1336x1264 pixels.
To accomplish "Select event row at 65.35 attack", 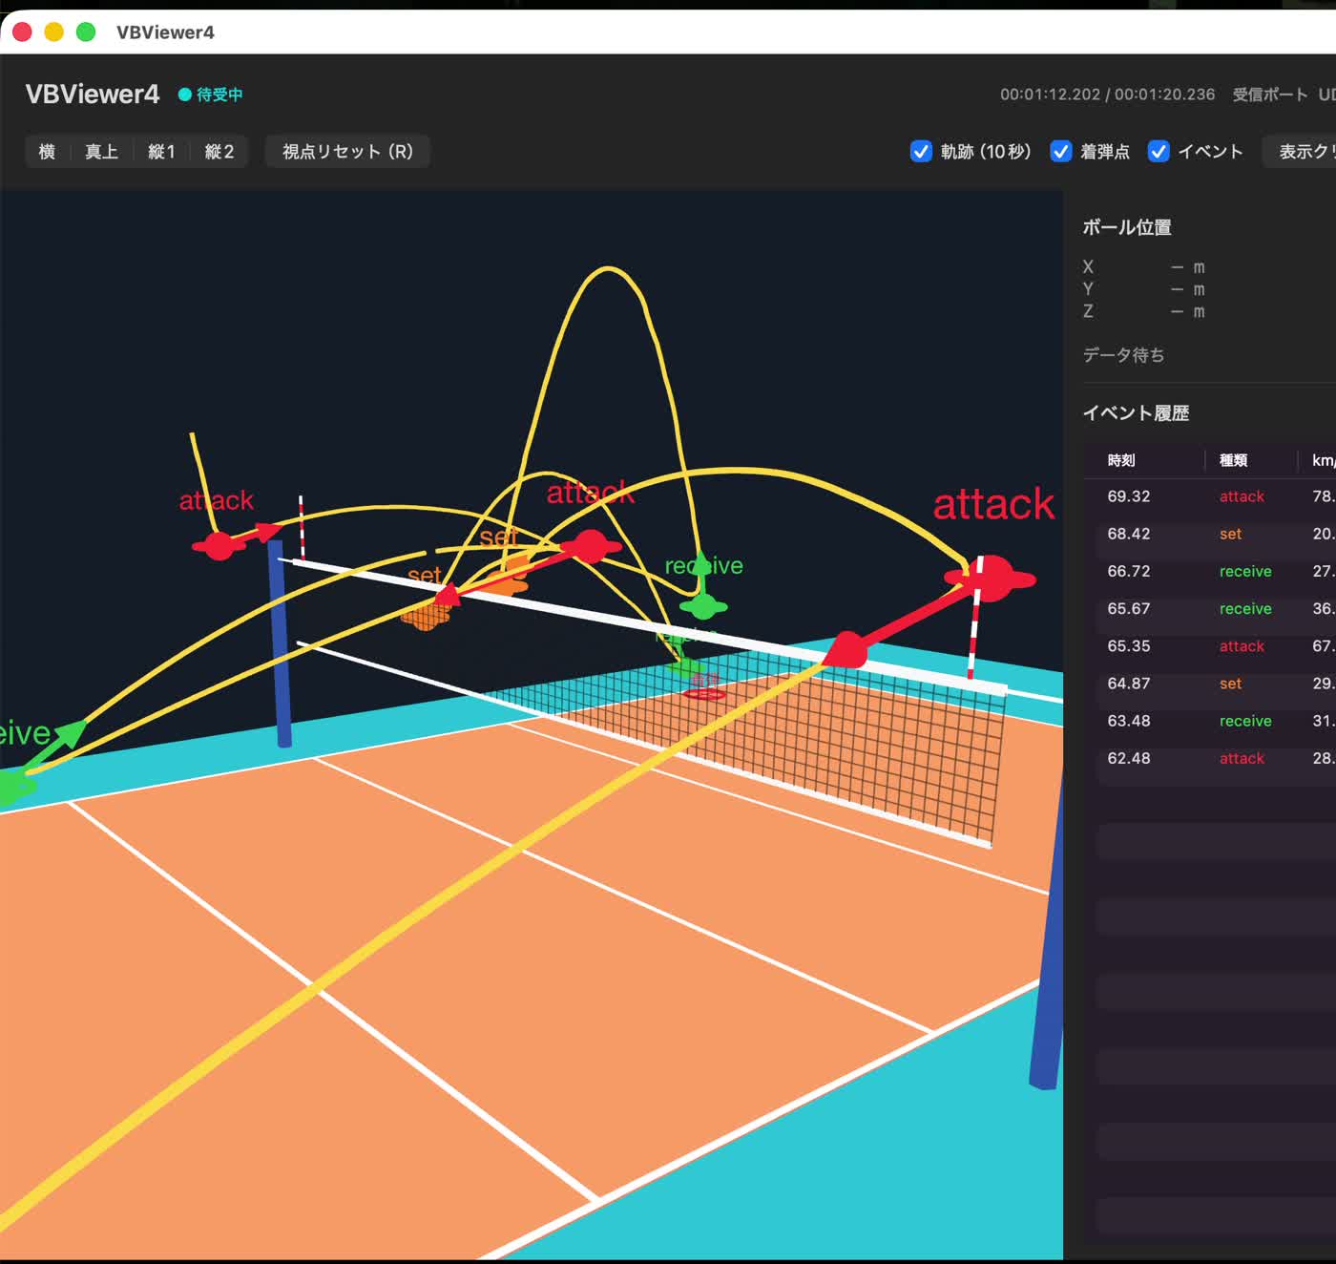I will (1217, 646).
